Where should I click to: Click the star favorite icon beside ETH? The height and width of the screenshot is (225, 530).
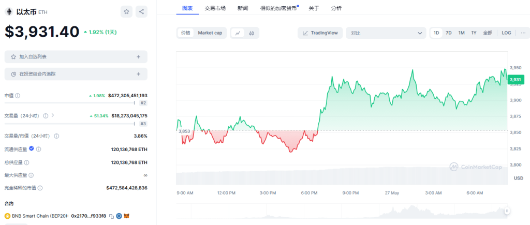pyautogui.click(x=127, y=11)
